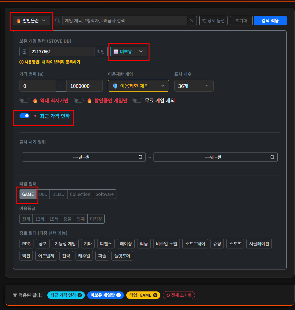Remove the 미보유 게임만 filter chip
The height and width of the screenshot is (310, 295).
118,295
